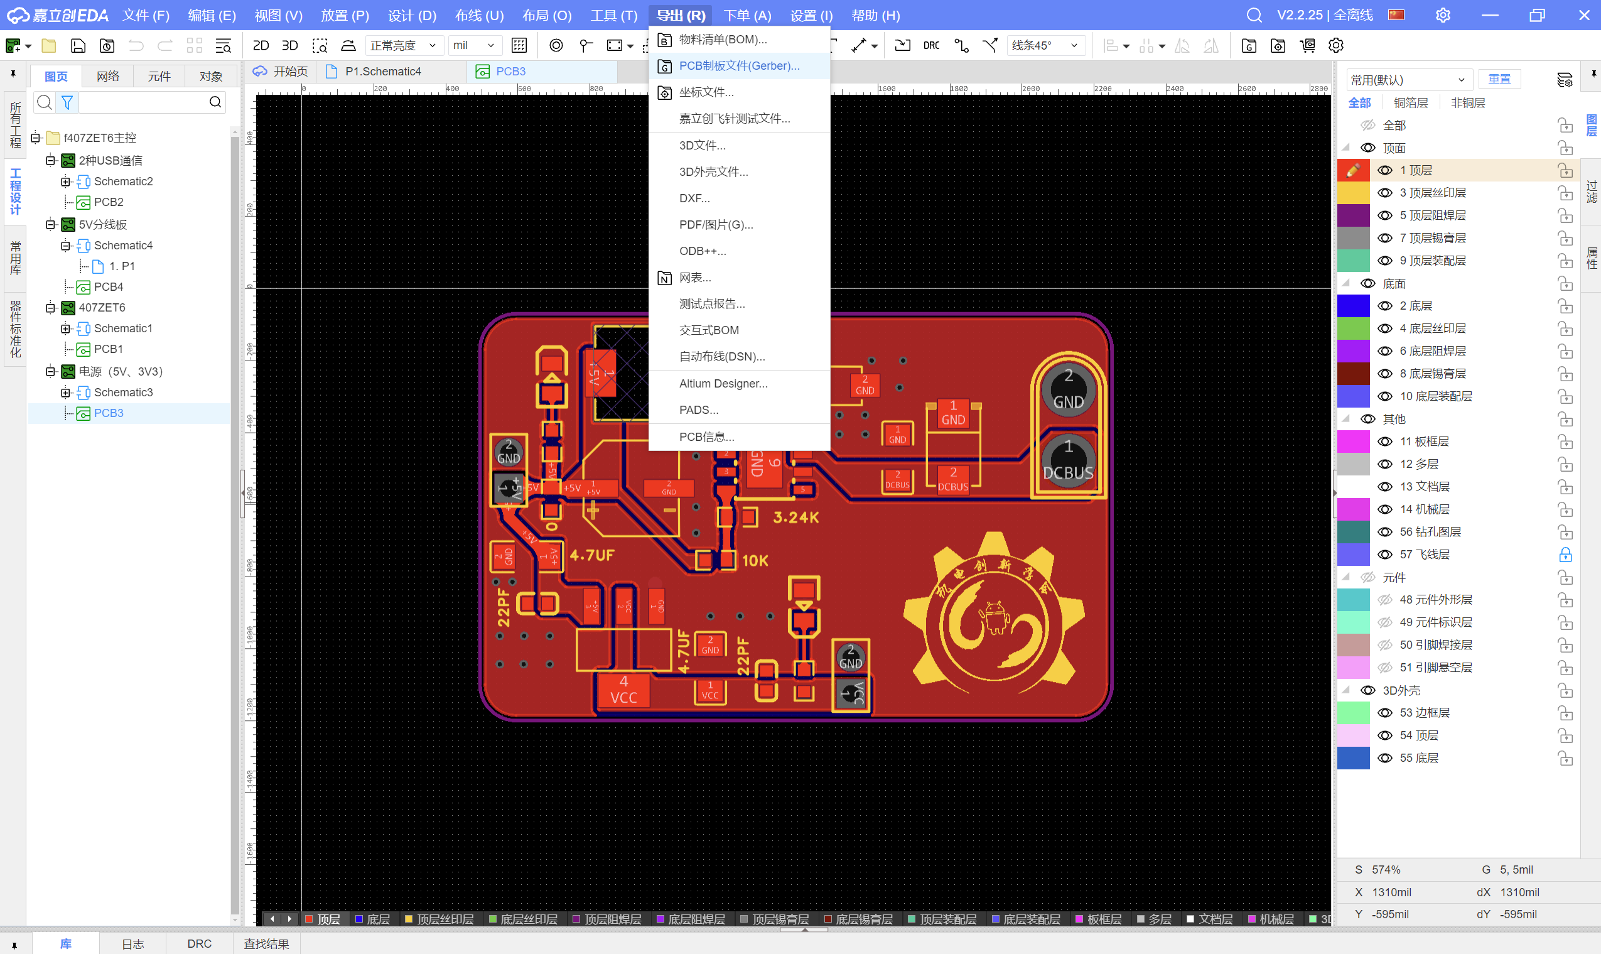The width and height of the screenshot is (1601, 954).
Task: Collapse the 2种USB通信 tree node
Action: [50, 160]
